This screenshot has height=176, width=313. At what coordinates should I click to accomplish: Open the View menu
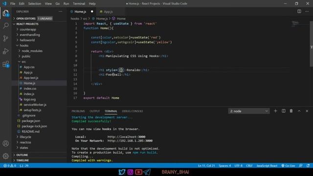[48, 3]
